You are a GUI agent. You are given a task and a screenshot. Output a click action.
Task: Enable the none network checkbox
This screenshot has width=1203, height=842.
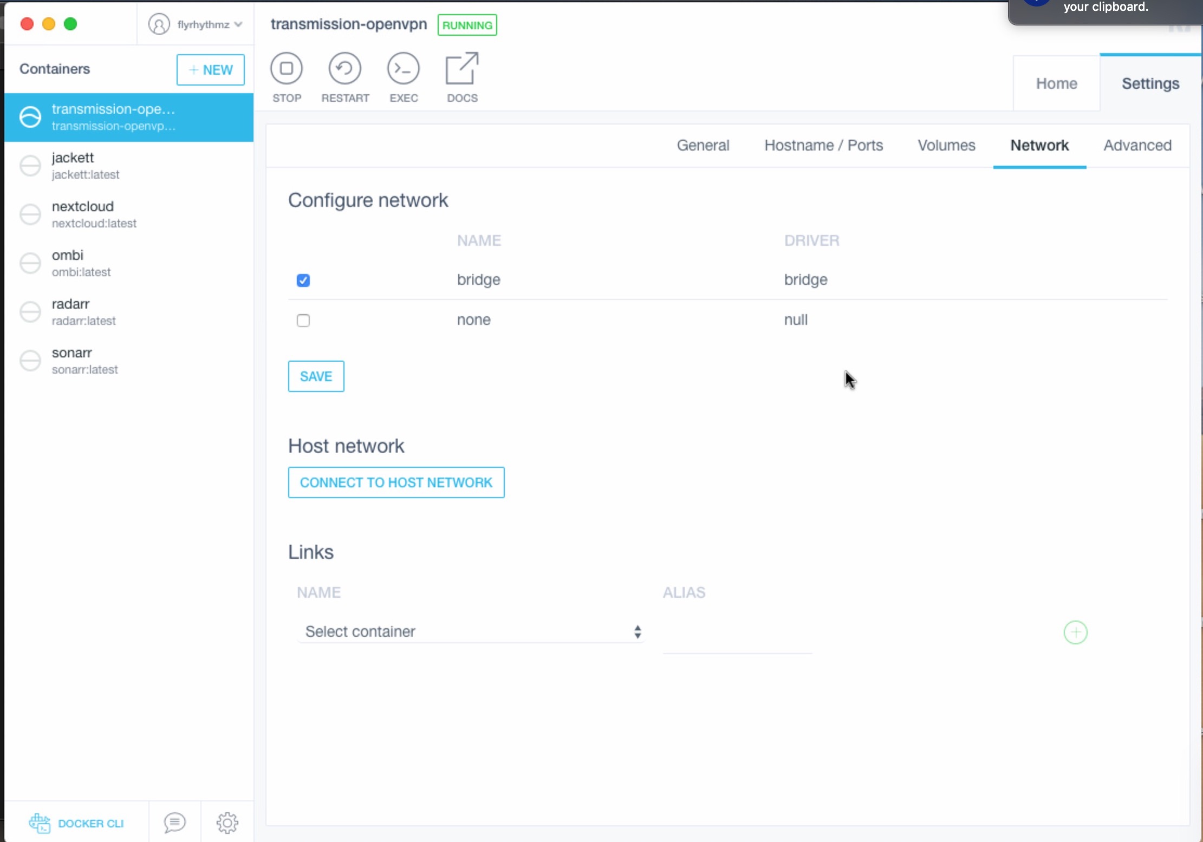click(x=303, y=321)
